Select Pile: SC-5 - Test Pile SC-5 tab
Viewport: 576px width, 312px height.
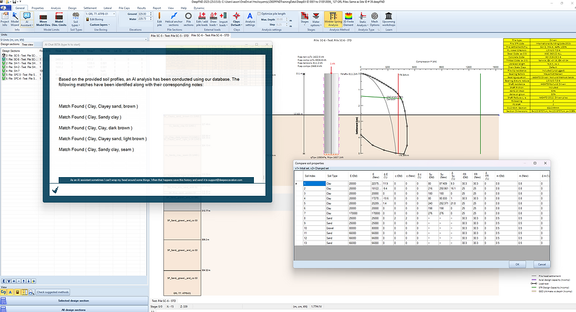(x=170, y=36)
